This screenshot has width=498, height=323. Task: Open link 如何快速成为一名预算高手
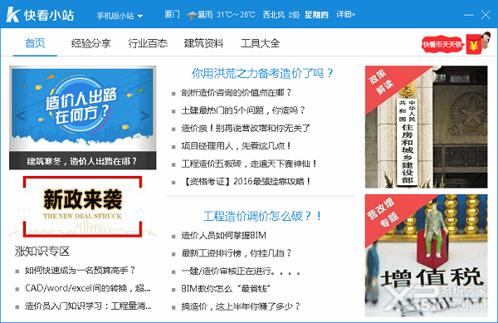[x=80, y=271]
